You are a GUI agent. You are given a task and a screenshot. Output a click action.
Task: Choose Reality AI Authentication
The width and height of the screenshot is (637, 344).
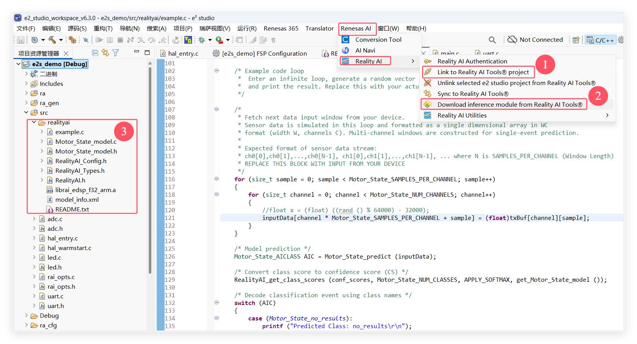click(472, 61)
